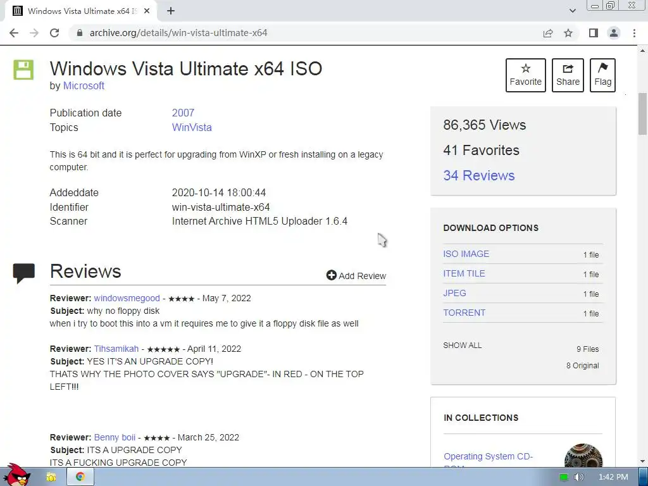The image size is (648, 486).
Task: Download the ITEM TILE option
Action: click(x=464, y=273)
